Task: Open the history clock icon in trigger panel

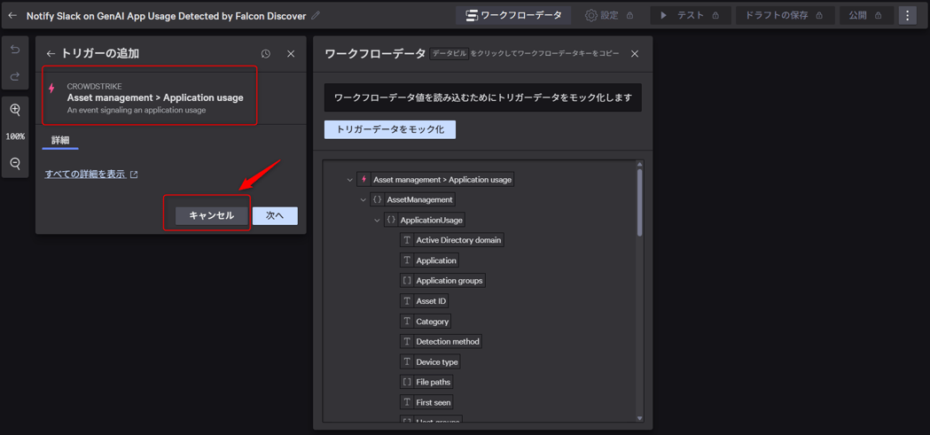Action: pos(266,54)
